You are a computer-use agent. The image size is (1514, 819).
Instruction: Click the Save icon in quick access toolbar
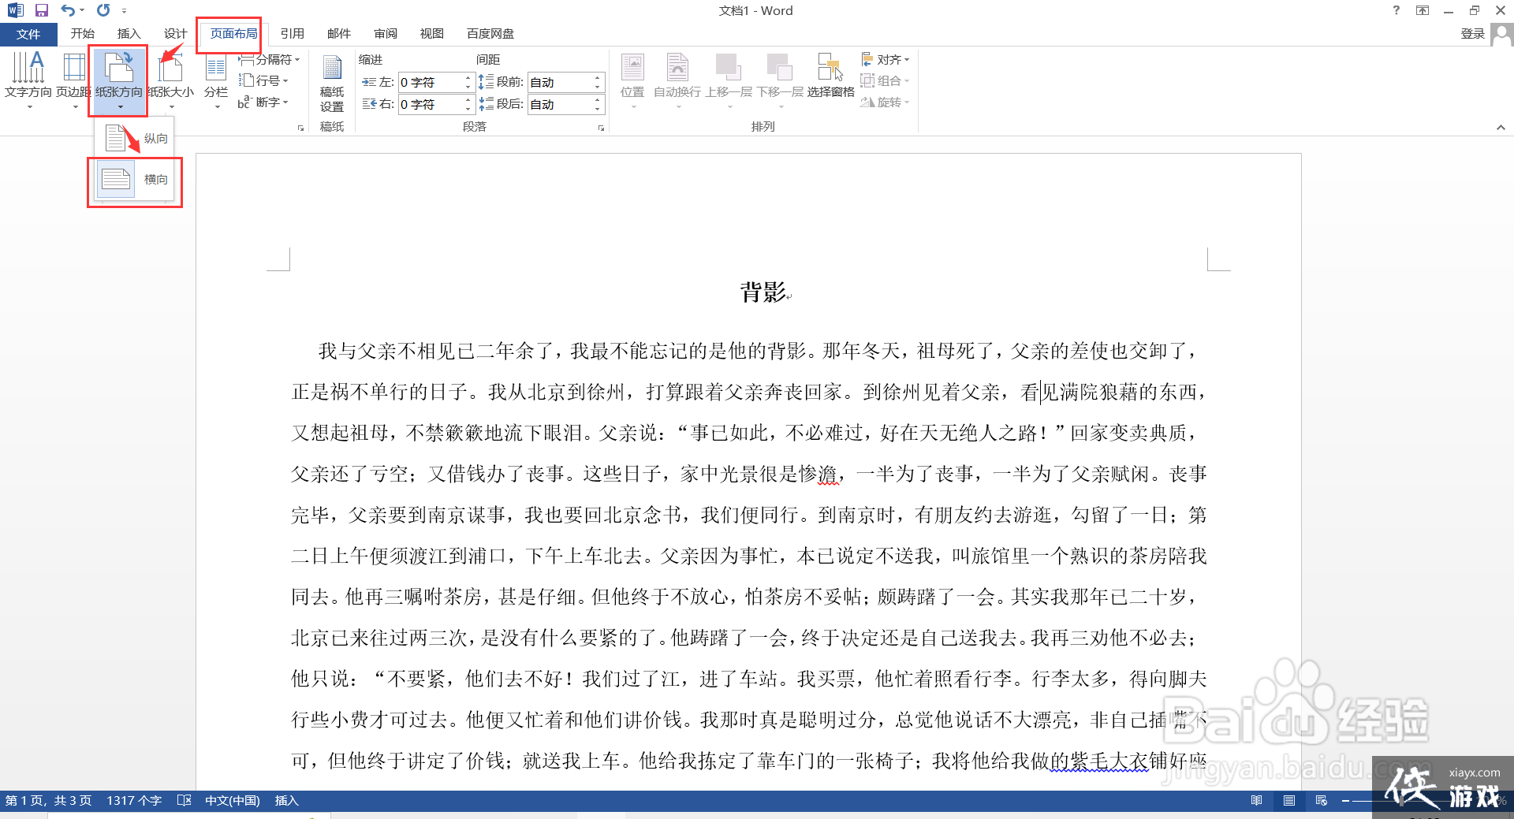pyautogui.click(x=42, y=10)
